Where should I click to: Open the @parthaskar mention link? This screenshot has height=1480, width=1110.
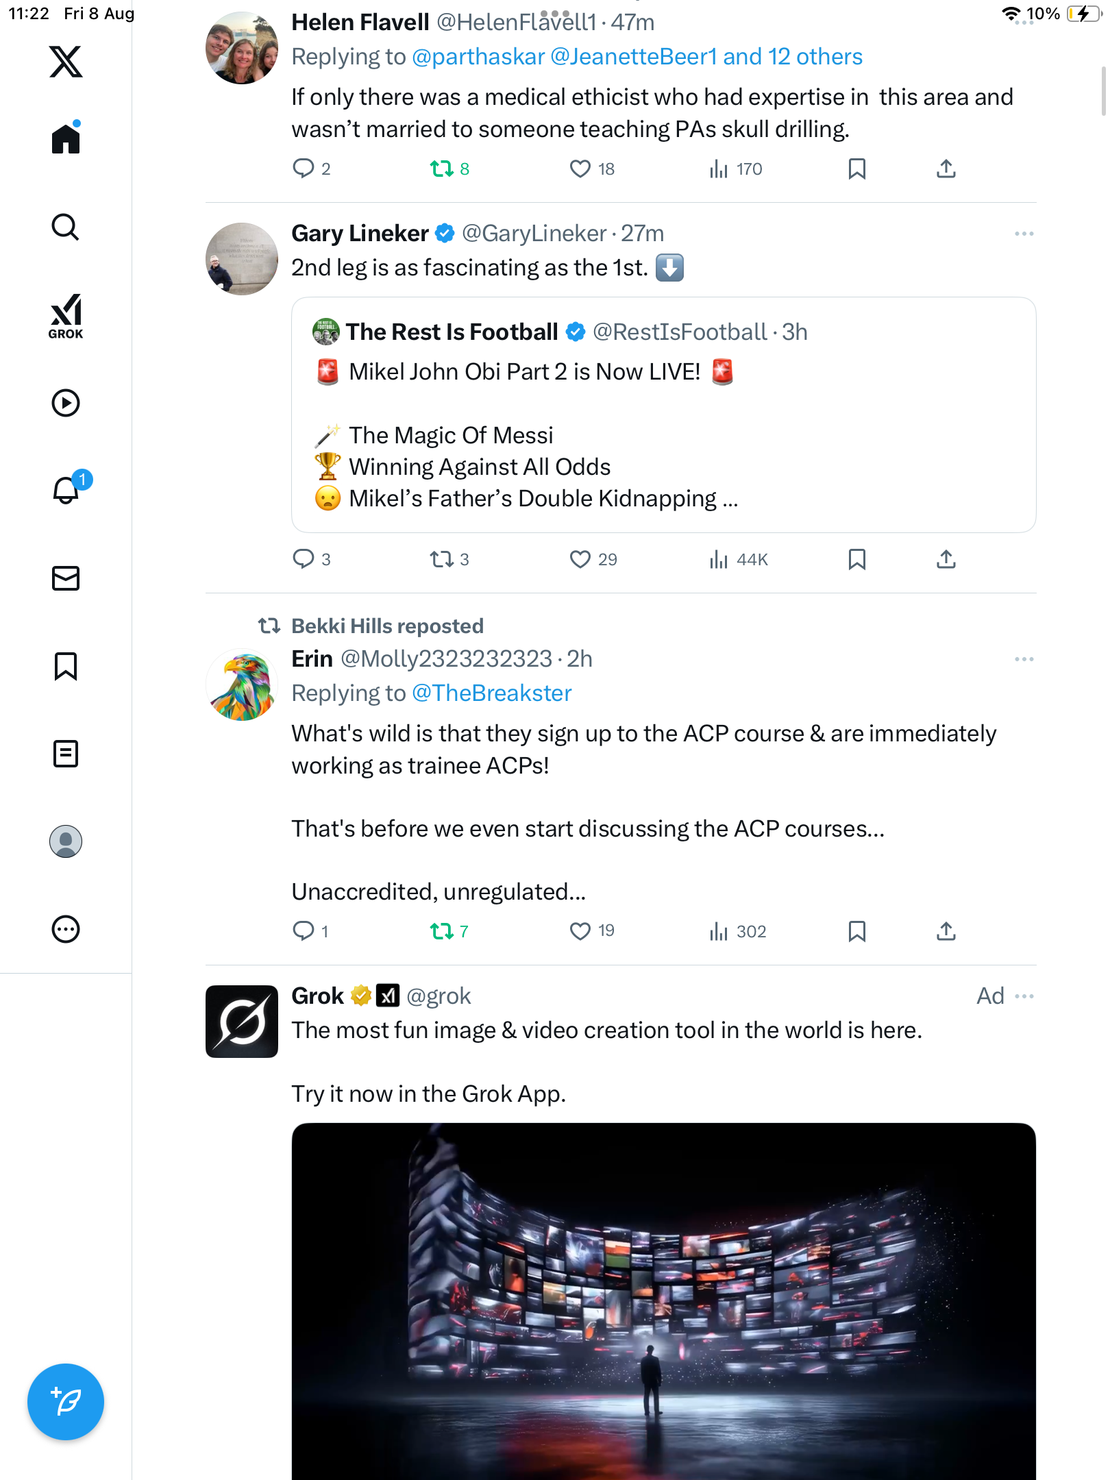coord(478,57)
